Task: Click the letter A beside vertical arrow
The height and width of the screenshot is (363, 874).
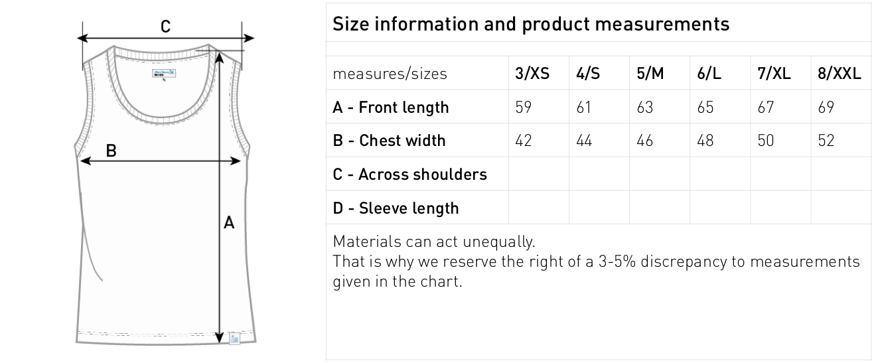Action: [x=229, y=223]
